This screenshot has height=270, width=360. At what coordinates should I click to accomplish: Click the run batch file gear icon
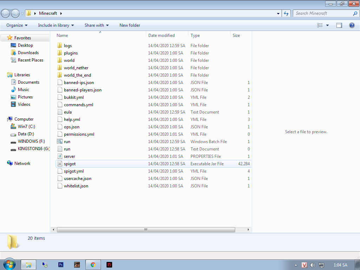[x=60, y=141]
